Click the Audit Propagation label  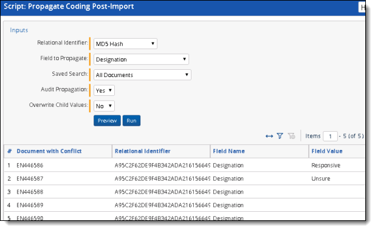pyautogui.click(x=64, y=89)
